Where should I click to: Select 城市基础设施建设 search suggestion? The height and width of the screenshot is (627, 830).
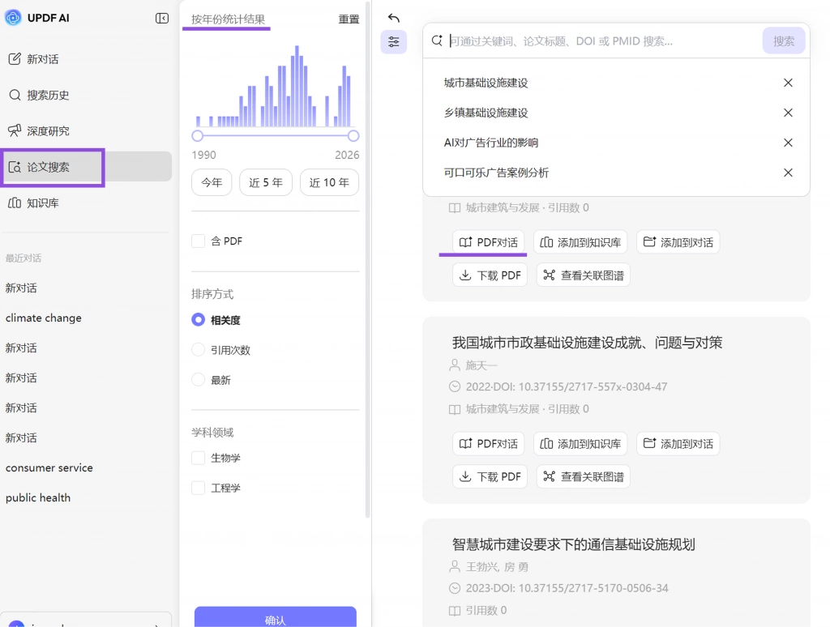486,83
